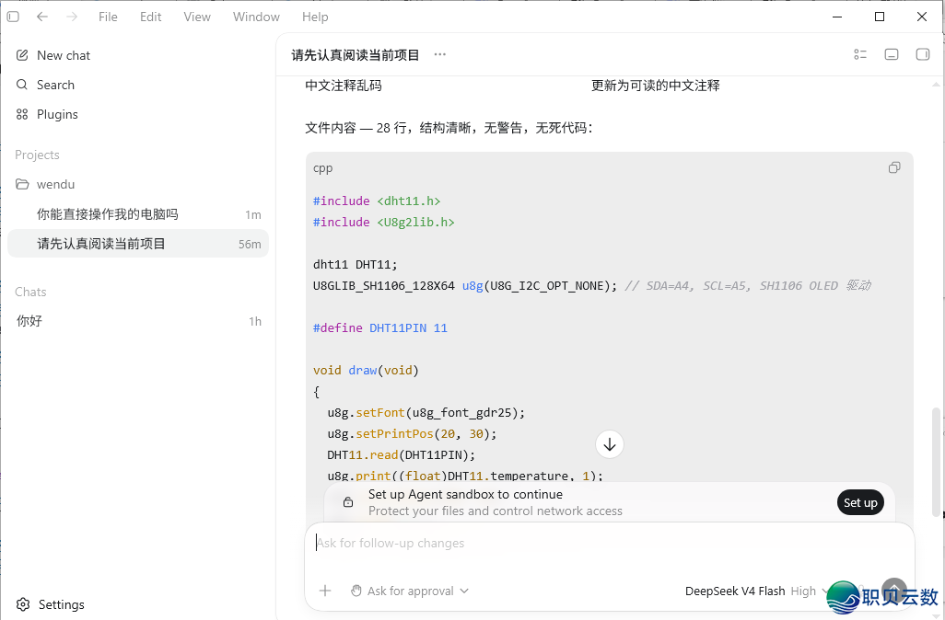
Task: Click the Chats section header
Action: coord(30,292)
